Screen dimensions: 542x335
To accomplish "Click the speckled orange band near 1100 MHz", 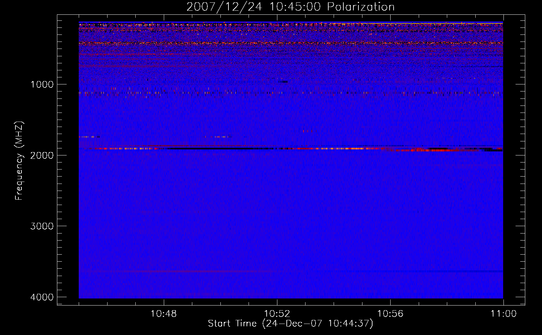I will (291, 93).
